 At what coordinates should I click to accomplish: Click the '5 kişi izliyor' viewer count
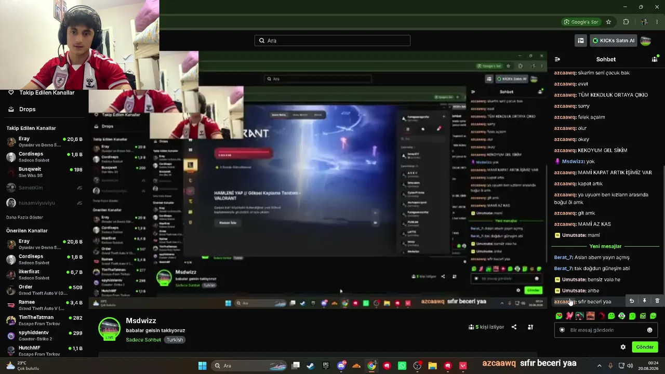[x=486, y=327]
